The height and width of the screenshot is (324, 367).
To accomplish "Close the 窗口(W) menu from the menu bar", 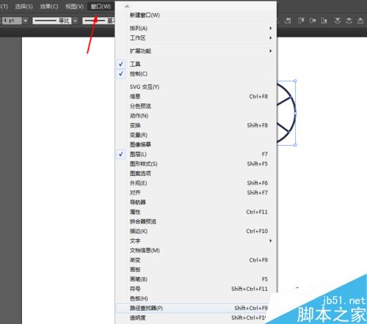I will click(101, 7).
